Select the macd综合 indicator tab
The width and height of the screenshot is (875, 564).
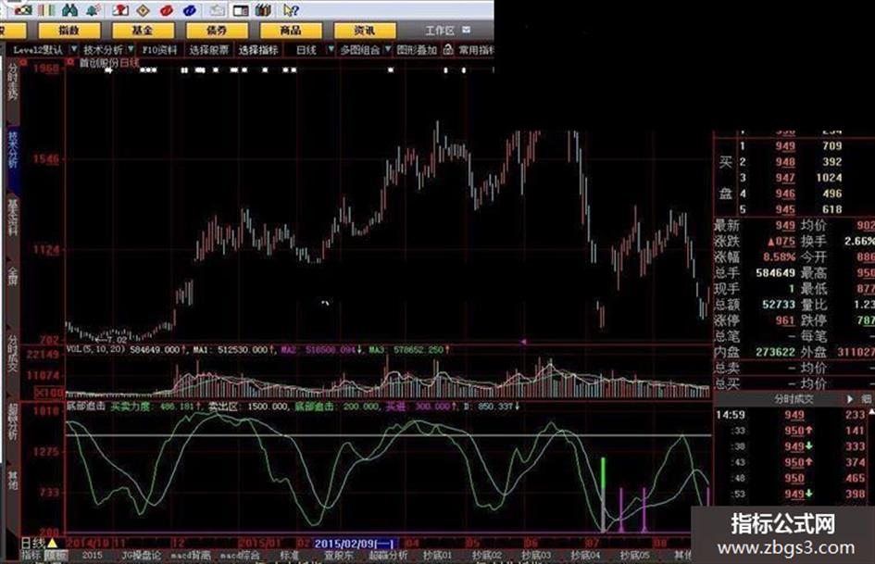pyautogui.click(x=241, y=555)
